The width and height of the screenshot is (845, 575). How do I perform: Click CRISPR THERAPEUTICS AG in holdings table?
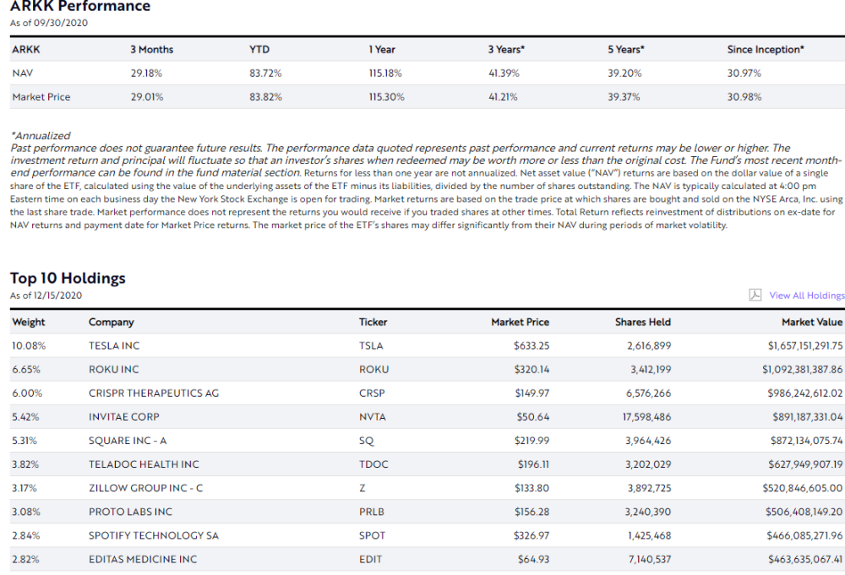(x=153, y=393)
